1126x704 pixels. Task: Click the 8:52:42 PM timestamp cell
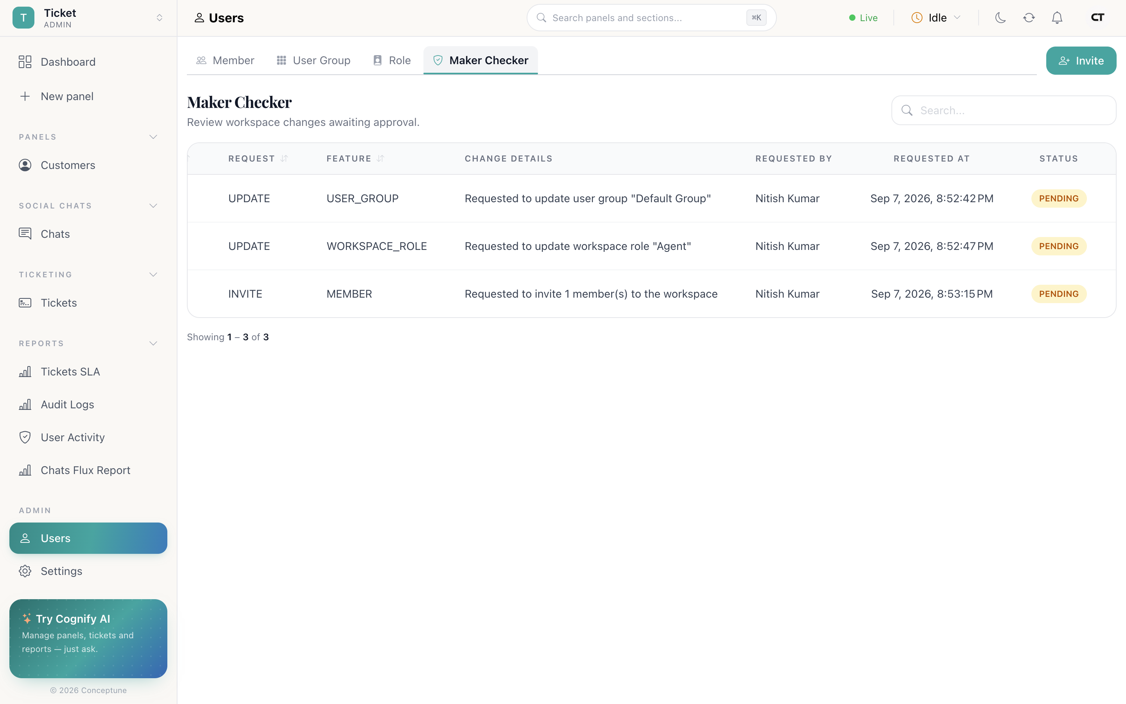click(932, 198)
